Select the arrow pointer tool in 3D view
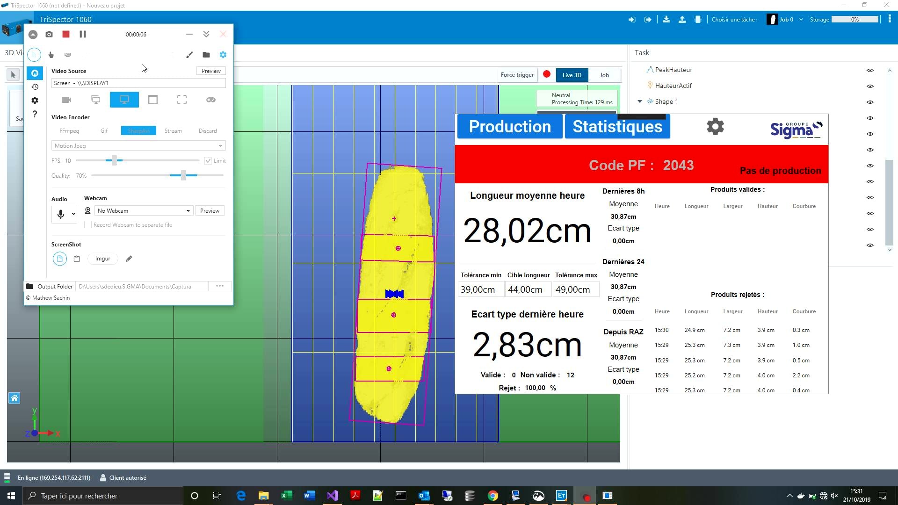Image resolution: width=898 pixels, height=505 pixels. 13,75
